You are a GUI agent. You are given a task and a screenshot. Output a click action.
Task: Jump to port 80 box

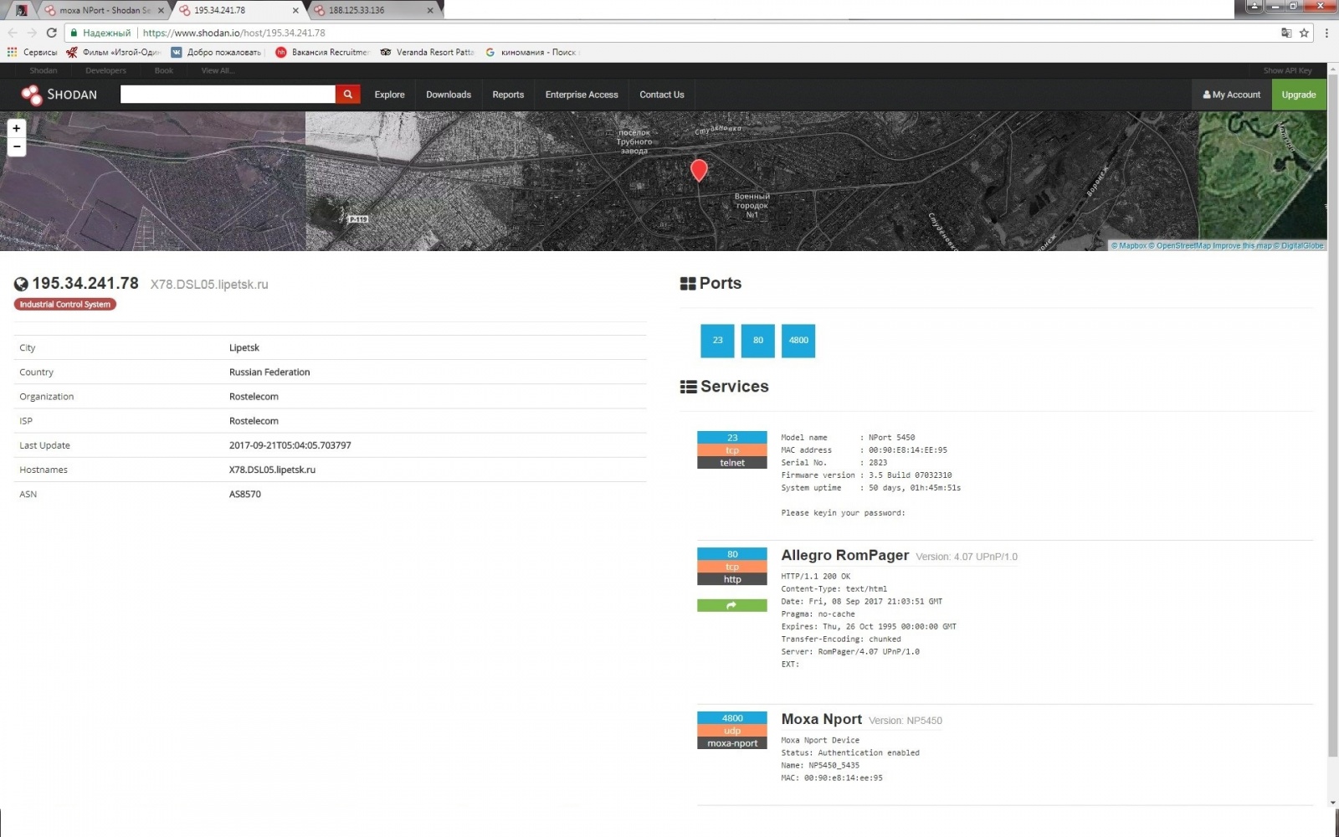point(758,341)
